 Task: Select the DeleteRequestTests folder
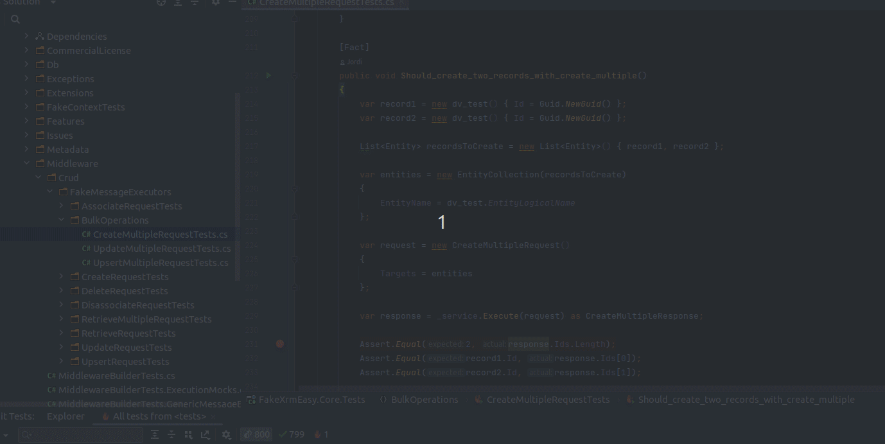click(x=125, y=291)
